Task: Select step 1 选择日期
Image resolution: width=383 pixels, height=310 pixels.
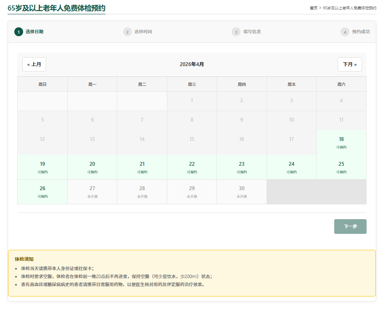Action: click(x=29, y=32)
